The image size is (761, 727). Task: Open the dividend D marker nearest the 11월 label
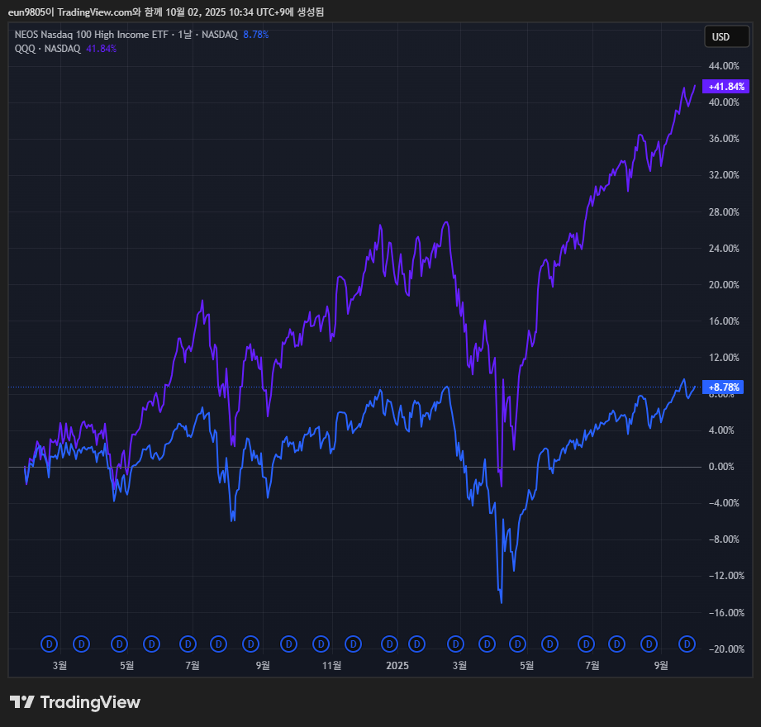coord(321,644)
